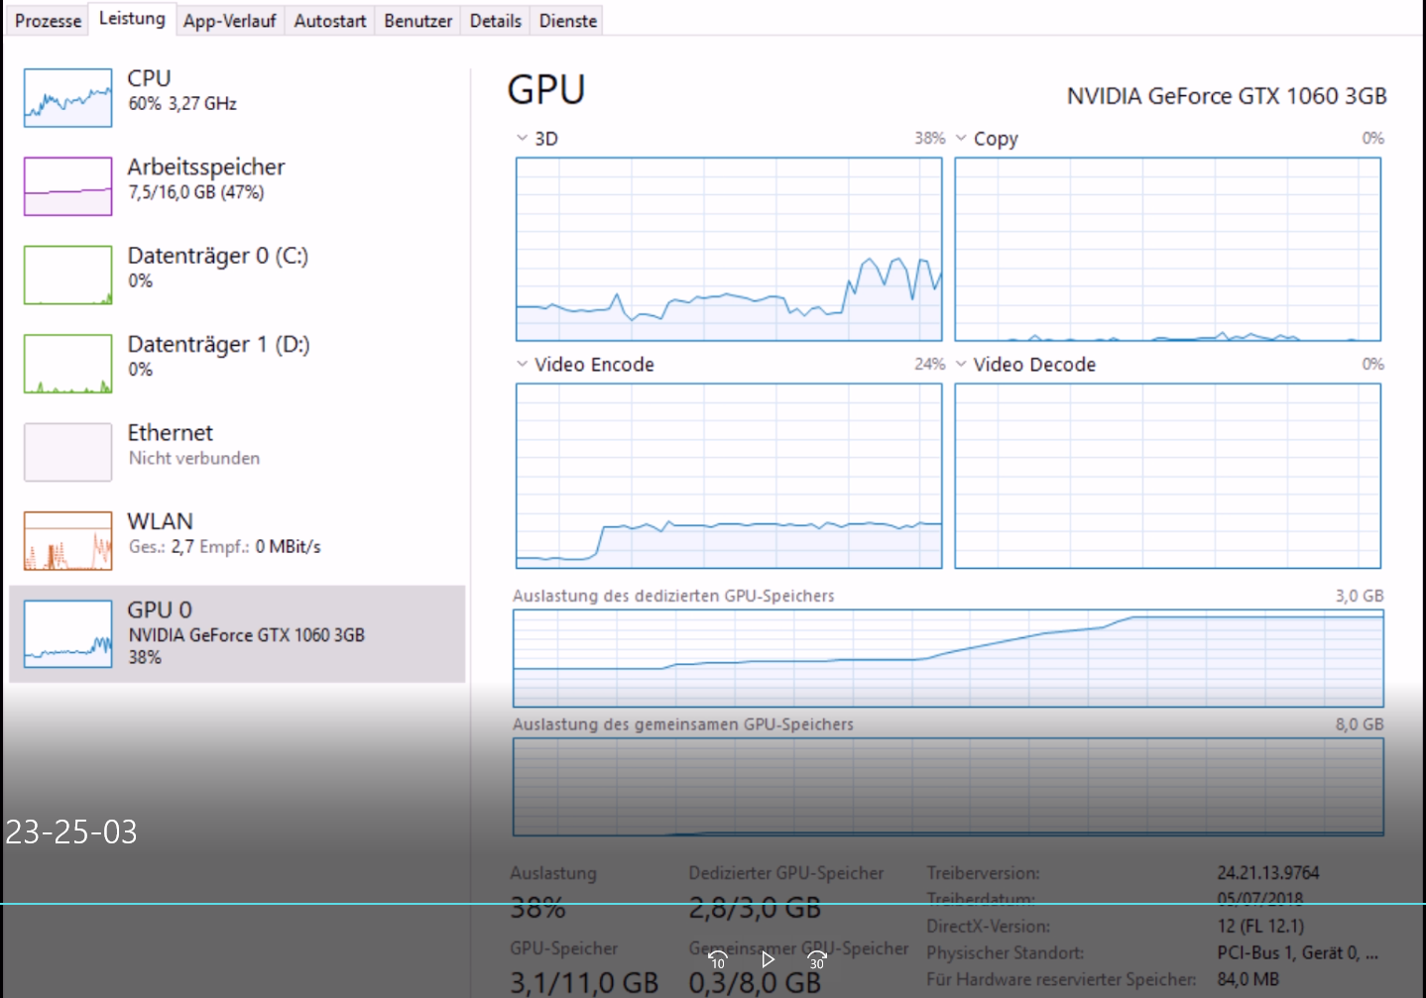This screenshot has width=1426, height=998.
Task: Open the Details tab
Action: click(495, 21)
